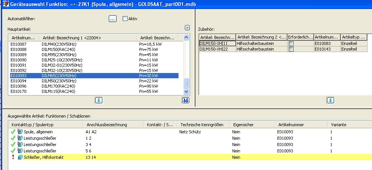Click the Artikeltyp column header in Zubehör

coord(354,37)
